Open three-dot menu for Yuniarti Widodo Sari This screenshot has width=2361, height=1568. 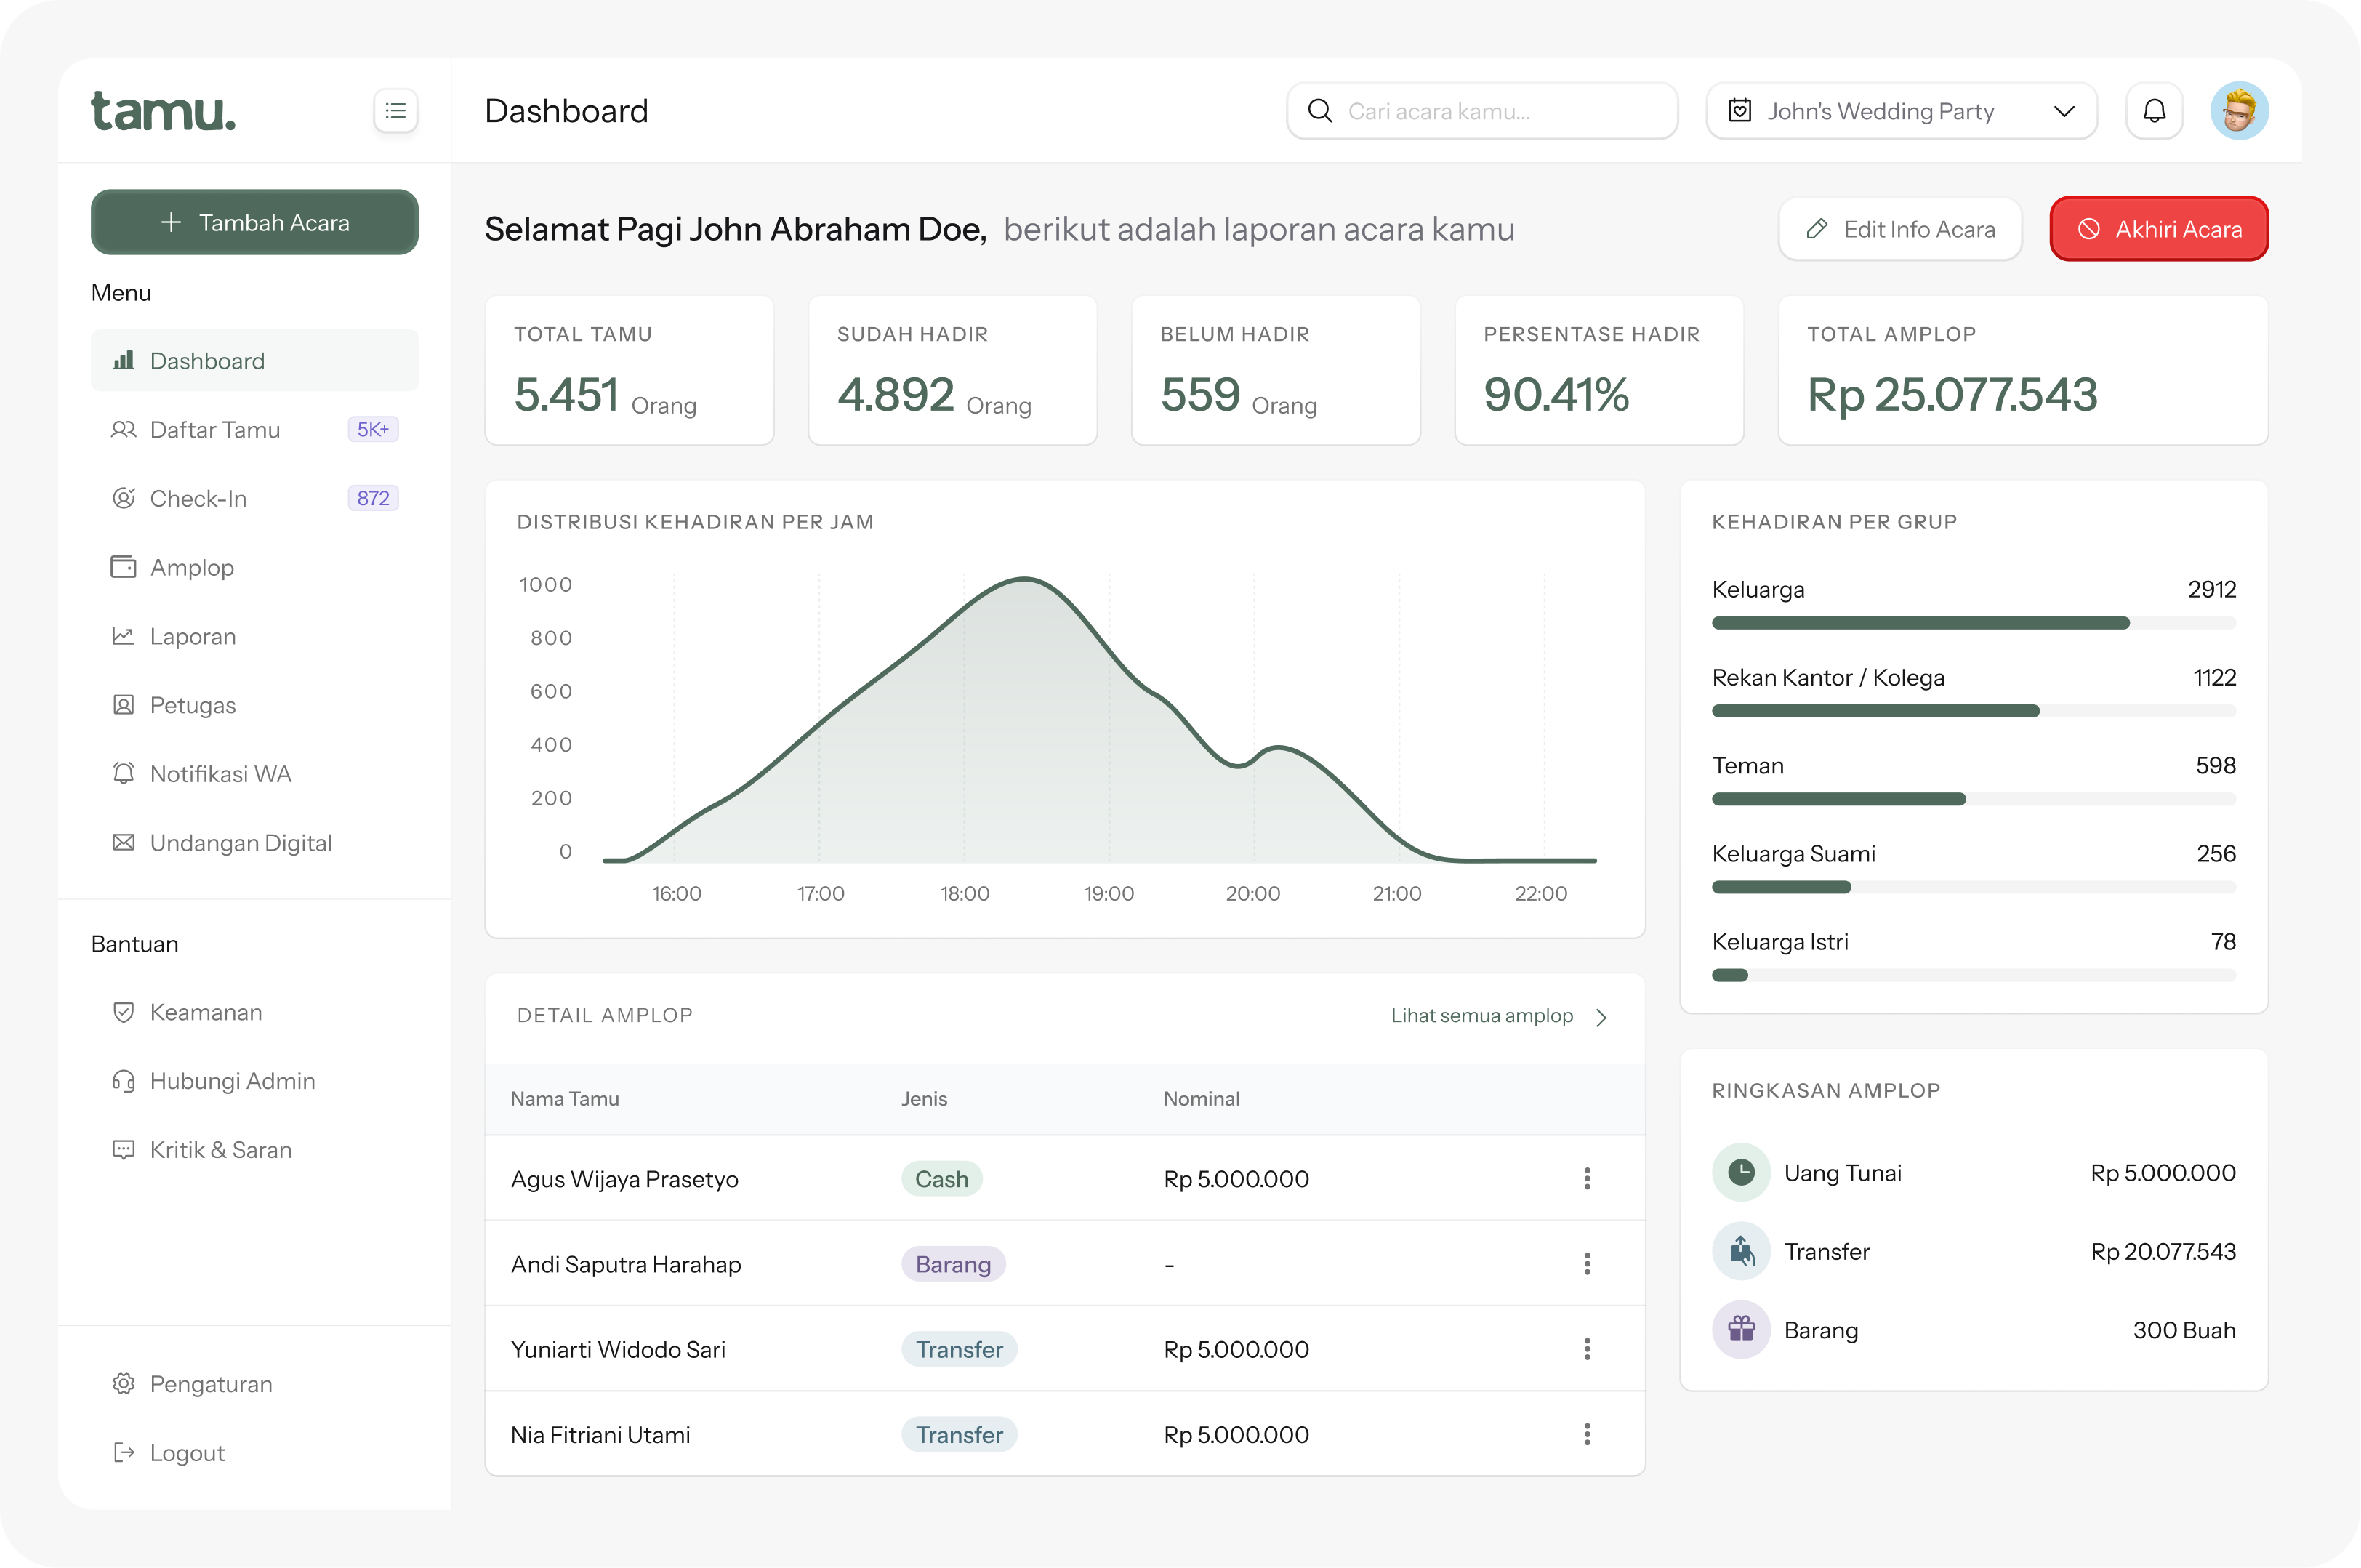(x=1587, y=1349)
